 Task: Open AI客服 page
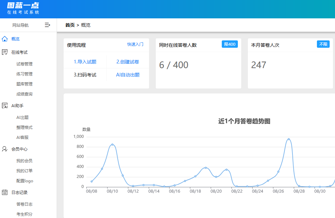click(22, 137)
